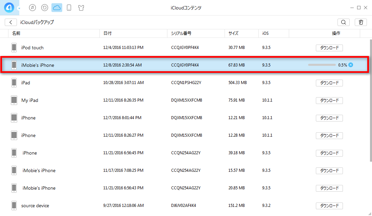This screenshot has height=216, width=372.
Task: Click the device icon for 12.28 MB iPhone
Action: (x=14, y=135)
